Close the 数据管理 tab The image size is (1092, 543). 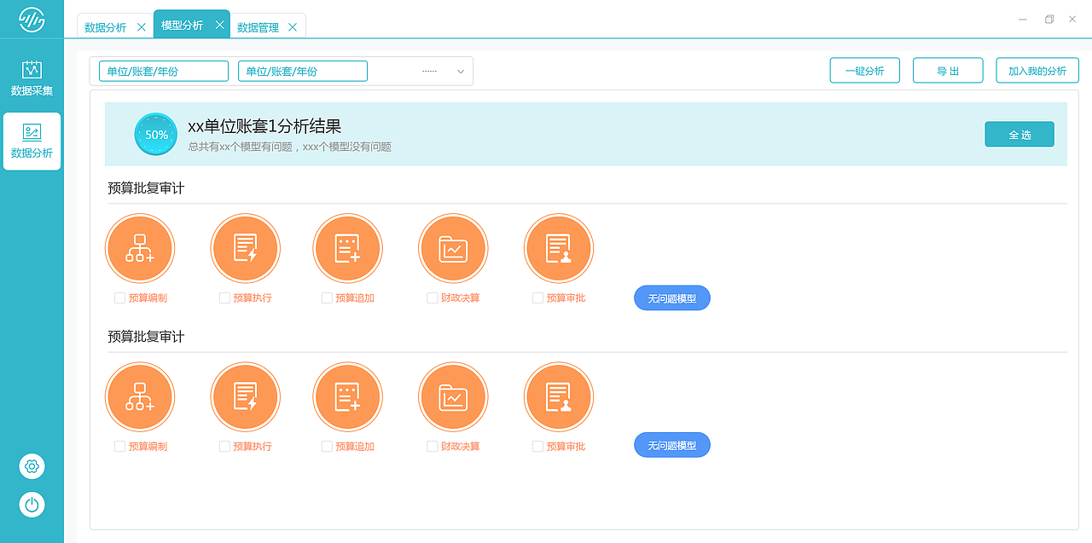point(293,27)
